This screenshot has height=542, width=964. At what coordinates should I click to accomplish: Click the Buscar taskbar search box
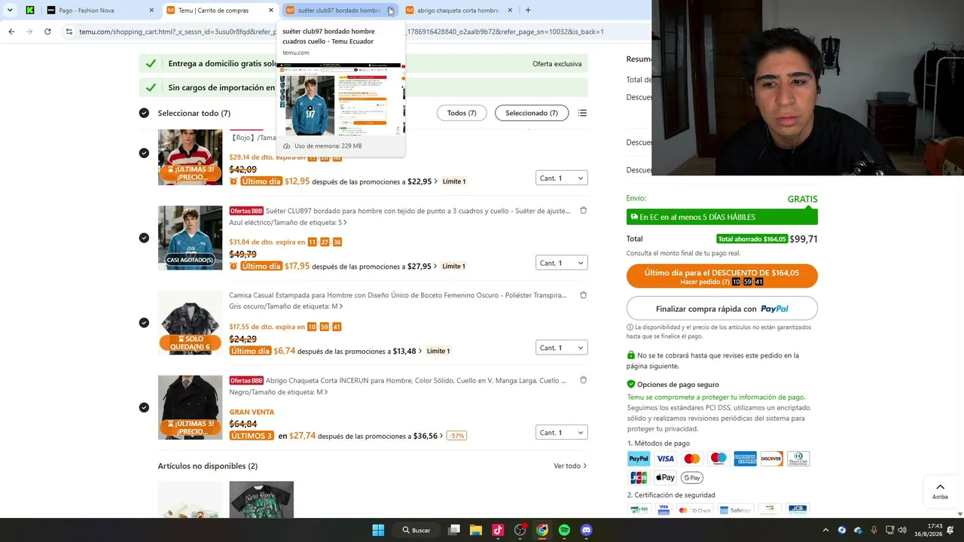416,530
